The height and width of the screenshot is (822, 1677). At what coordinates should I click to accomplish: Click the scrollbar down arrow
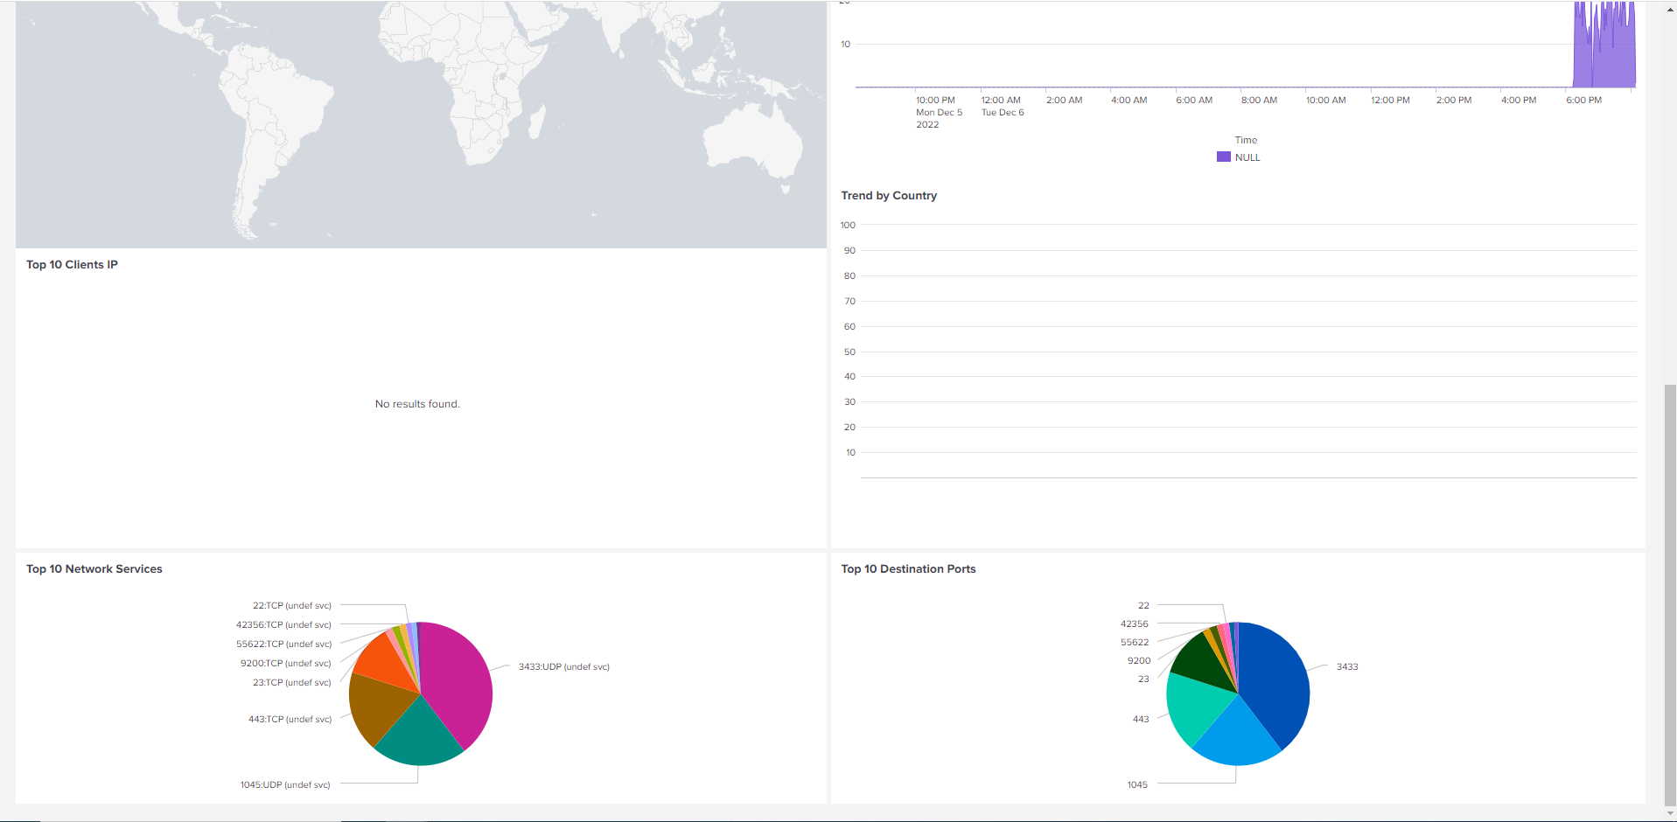pyautogui.click(x=1670, y=813)
